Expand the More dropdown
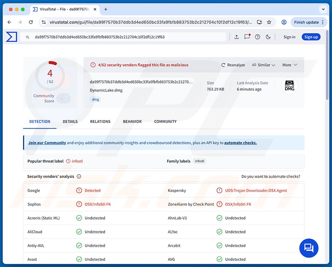This screenshot has width=332, height=267. pos(290,65)
